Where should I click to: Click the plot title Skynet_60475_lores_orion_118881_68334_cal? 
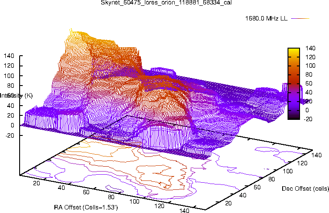pos(166,3)
